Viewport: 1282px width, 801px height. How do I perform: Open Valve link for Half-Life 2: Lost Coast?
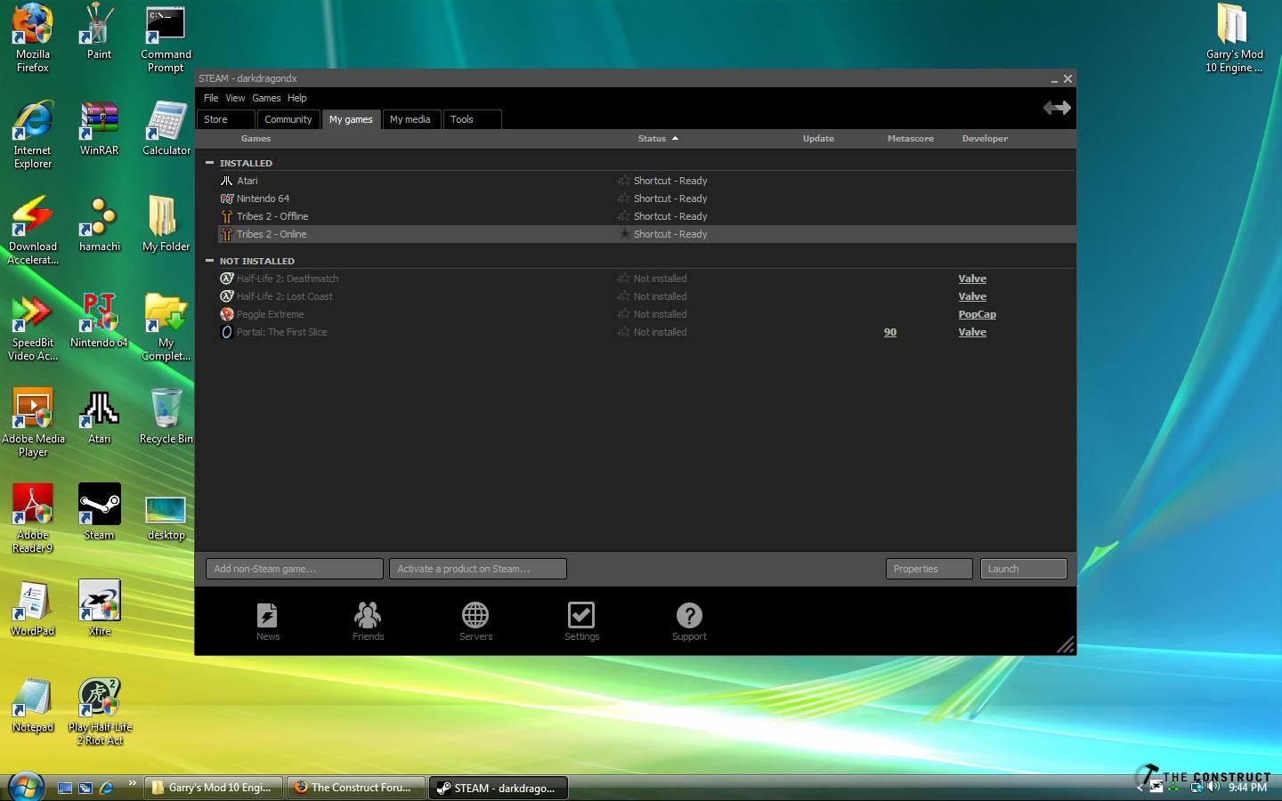coord(972,296)
